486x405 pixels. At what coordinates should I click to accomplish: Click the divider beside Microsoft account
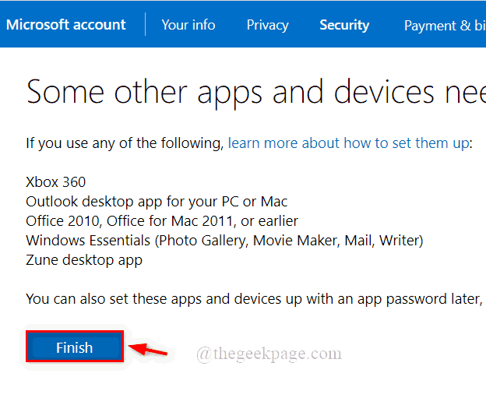coord(145,24)
